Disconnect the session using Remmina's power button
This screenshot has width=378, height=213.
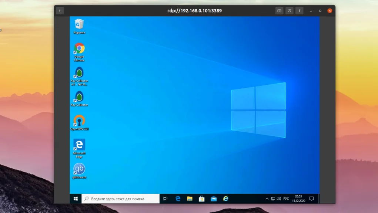290,10
